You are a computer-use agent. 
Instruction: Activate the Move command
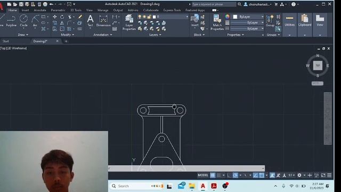pos(54,17)
